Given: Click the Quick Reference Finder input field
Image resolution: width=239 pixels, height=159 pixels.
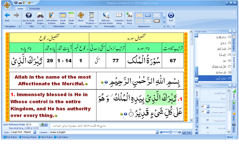Looking at the screenshot, I should pyautogui.click(x=32, y=124).
